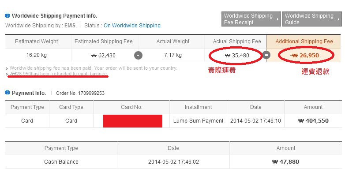
Task: Click the Cash Balance payment type cell
Action: click(x=61, y=162)
